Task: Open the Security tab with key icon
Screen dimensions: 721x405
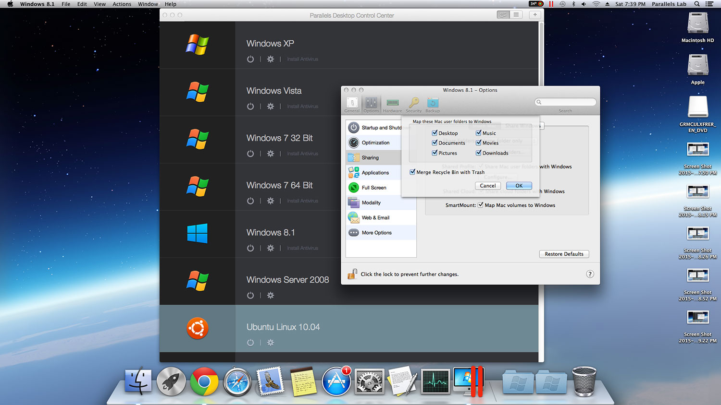Action: pos(413,105)
